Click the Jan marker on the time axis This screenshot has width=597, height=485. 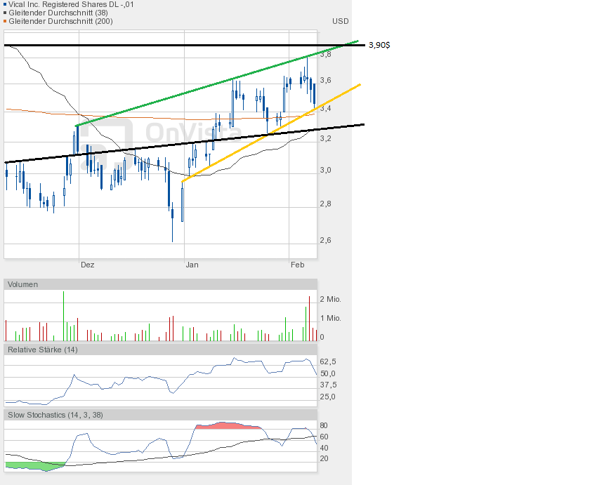192,265
